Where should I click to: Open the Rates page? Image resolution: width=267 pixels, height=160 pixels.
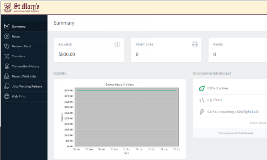click(24, 36)
